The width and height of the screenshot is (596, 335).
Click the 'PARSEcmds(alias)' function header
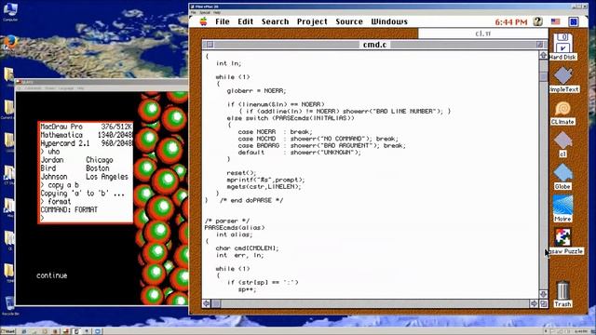click(235, 227)
